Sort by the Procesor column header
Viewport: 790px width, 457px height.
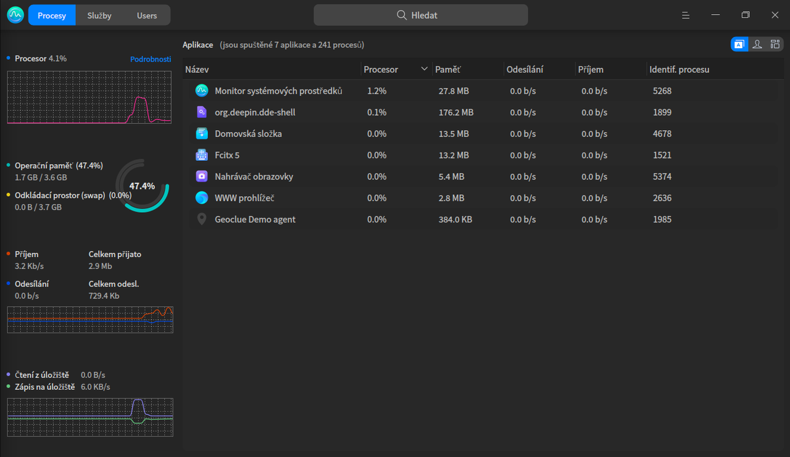(396, 70)
